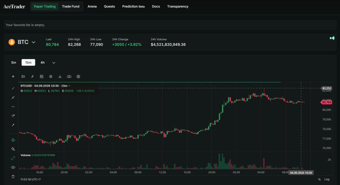Click the image template icon in chart toolbar

click(41, 76)
